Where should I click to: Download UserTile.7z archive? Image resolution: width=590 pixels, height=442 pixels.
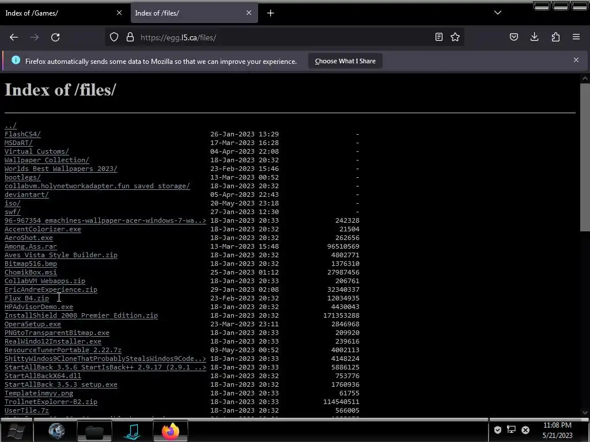pyautogui.click(x=27, y=411)
